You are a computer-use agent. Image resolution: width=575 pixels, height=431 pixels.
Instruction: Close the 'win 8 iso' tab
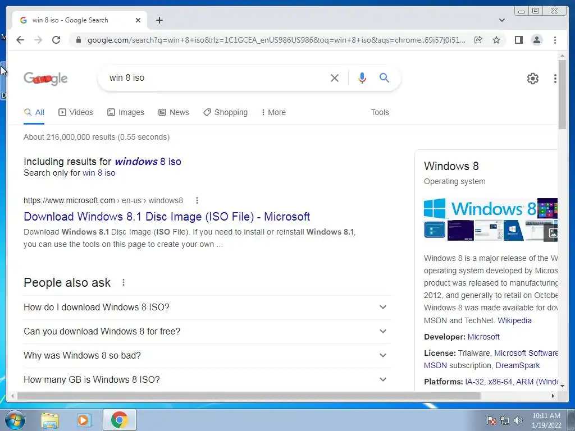(138, 20)
